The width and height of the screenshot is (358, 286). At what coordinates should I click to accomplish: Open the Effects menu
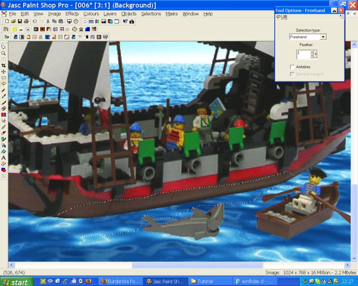coord(72,14)
